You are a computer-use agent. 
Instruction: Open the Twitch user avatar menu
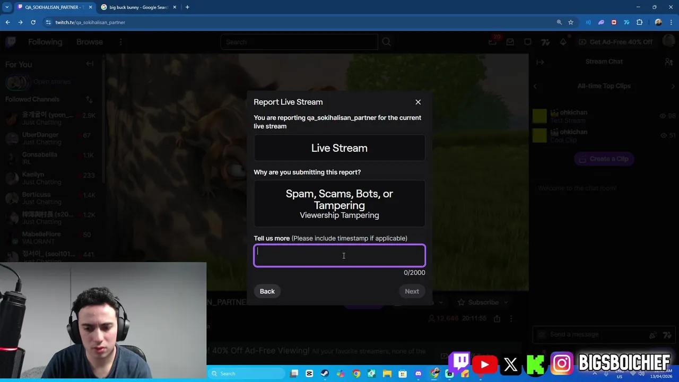pyautogui.click(x=668, y=41)
